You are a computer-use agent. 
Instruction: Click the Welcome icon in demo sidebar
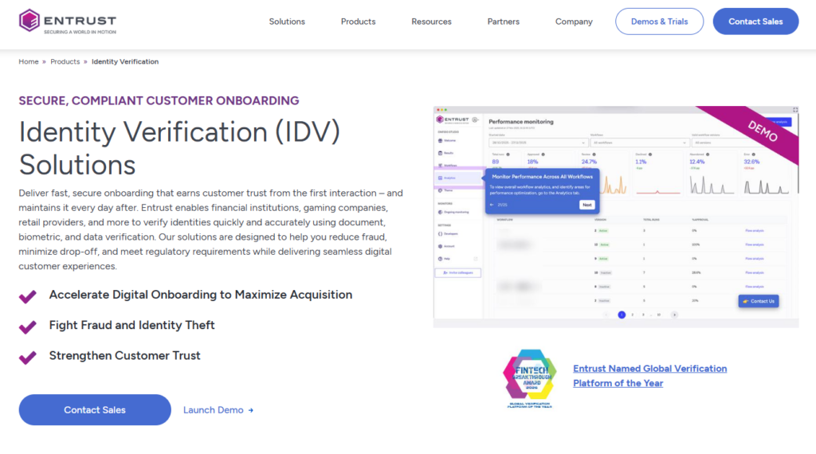tap(440, 140)
